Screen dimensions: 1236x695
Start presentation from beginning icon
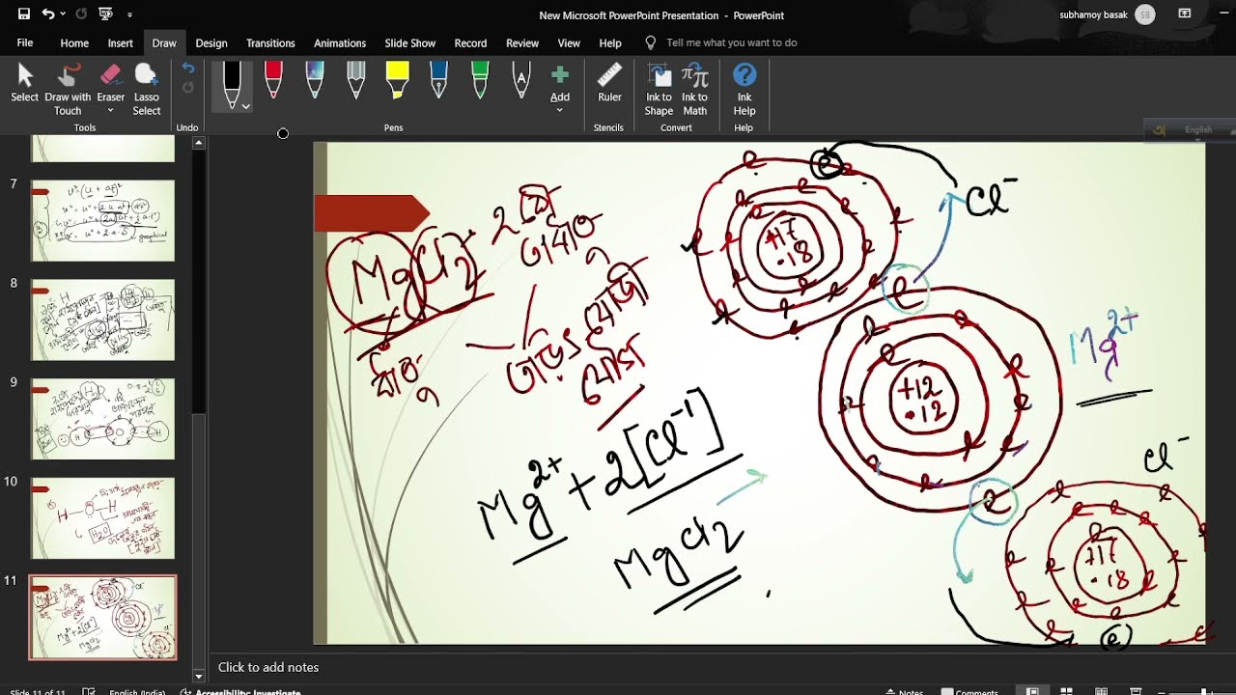tap(106, 14)
